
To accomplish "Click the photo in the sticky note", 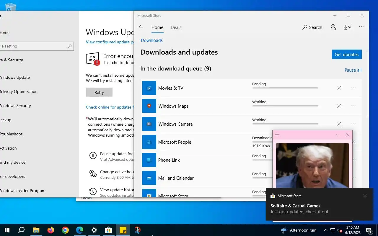I will pos(312,165).
